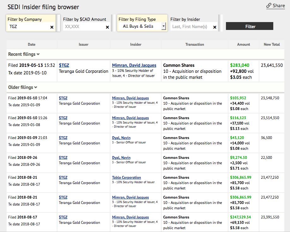Clear the $CAD Amount filter field
The image size is (290, 232).
pyautogui.click(x=107, y=27)
